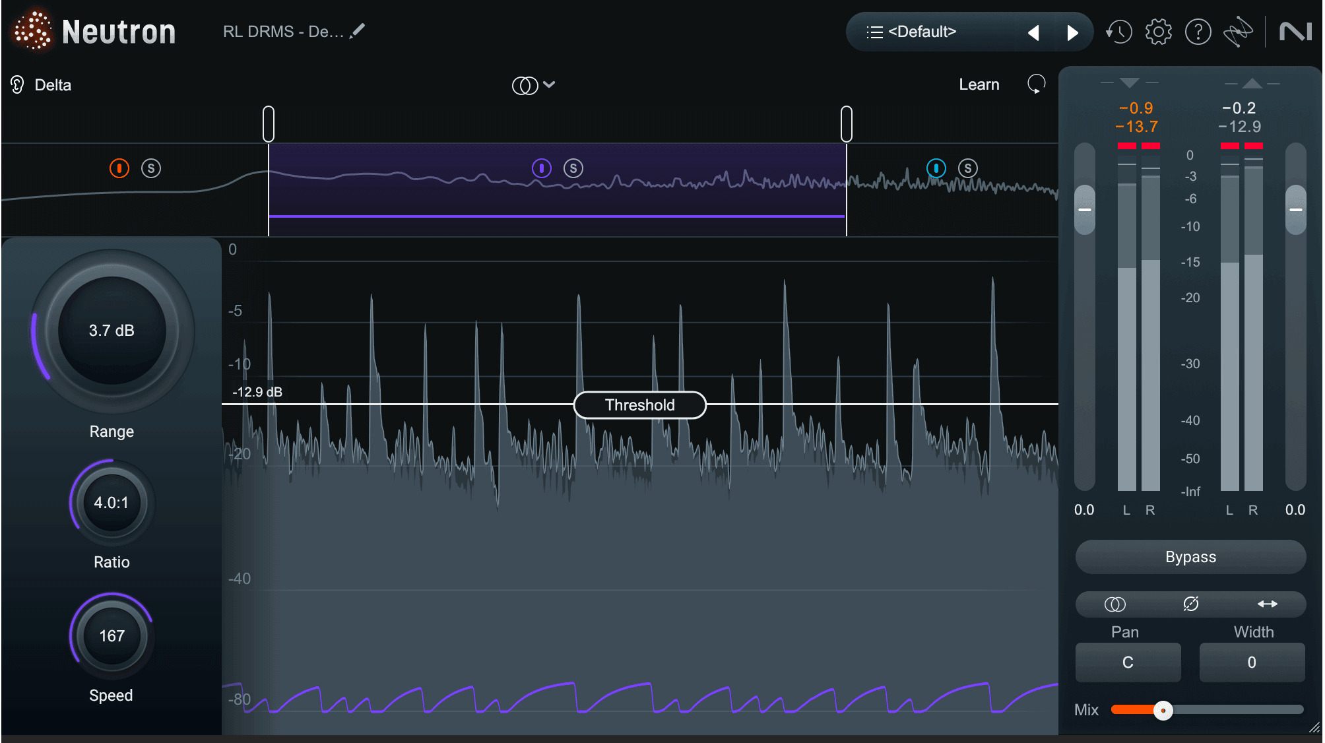Open the channel mode dropdown with the overlapping circles
The image size is (1325, 743).
(x=533, y=85)
